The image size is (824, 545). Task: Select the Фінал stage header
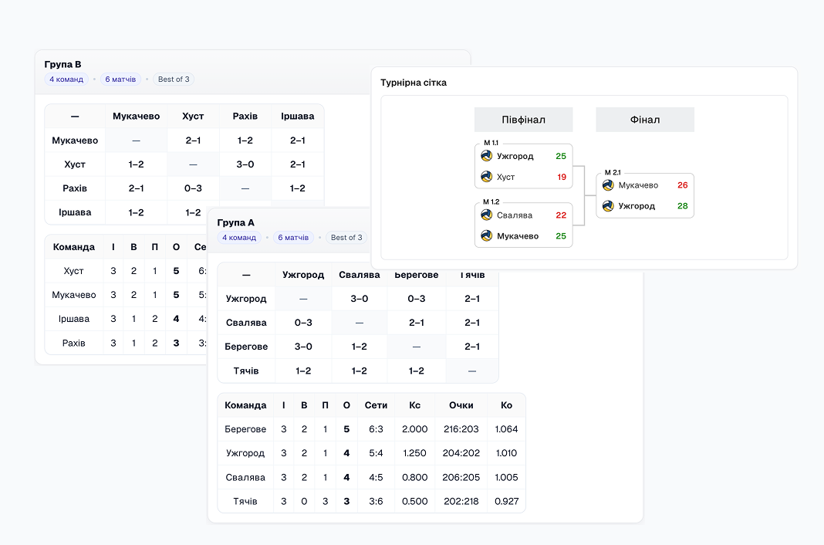click(x=644, y=120)
